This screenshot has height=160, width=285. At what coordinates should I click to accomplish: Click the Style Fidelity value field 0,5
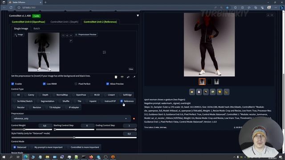tap(130, 134)
